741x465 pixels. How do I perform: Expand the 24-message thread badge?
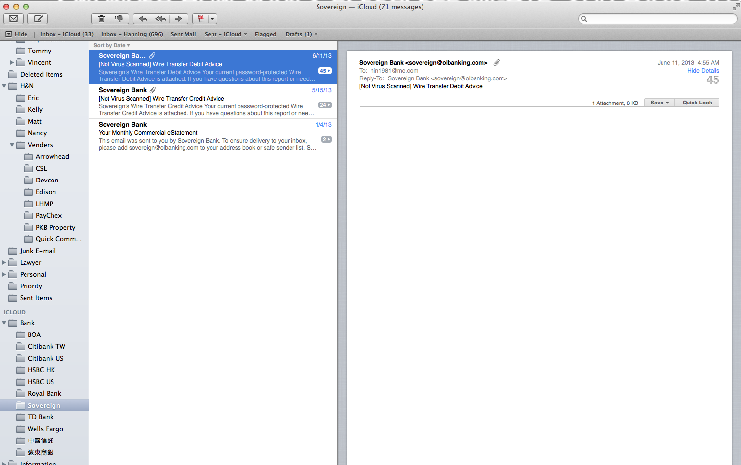point(325,105)
